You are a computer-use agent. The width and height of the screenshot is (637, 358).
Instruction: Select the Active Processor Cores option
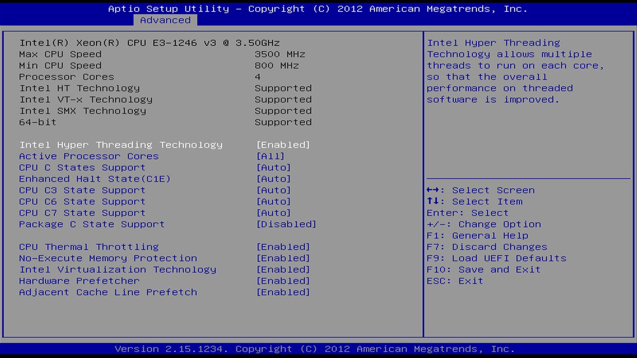coord(89,156)
